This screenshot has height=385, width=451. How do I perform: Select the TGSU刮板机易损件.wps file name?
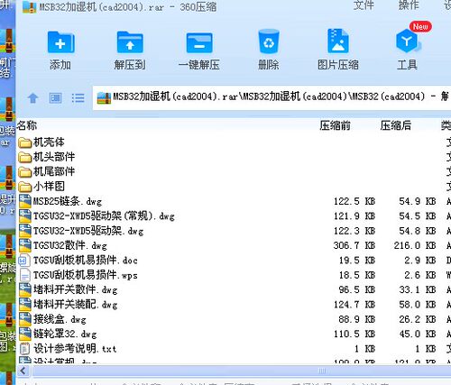pyautogui.click(x=86, y=275)
